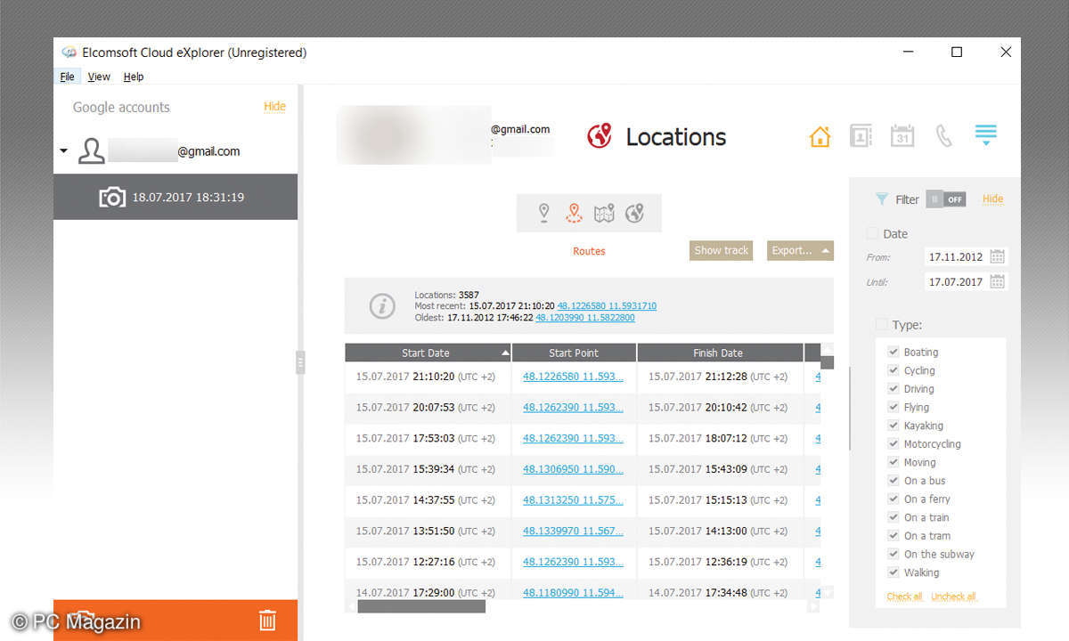
Task: Open start point 48.1339970 link
Action: pyautogui.click(x=573, y=531)
